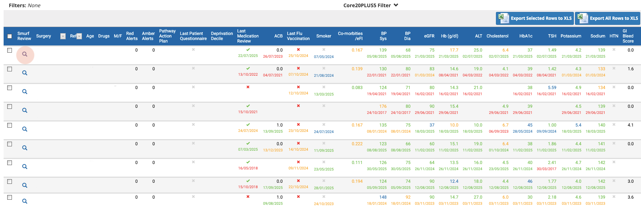This screenshot has width=641, height=208.
Task: Open Smurf Review magnifier for row with Hb 13.5
Action: (x=25, y=167)
